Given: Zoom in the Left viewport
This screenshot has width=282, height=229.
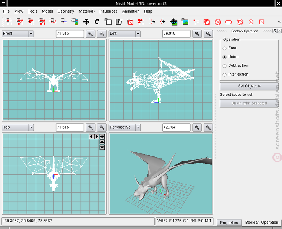Looking at the screenshot, I should pos(197,34).
